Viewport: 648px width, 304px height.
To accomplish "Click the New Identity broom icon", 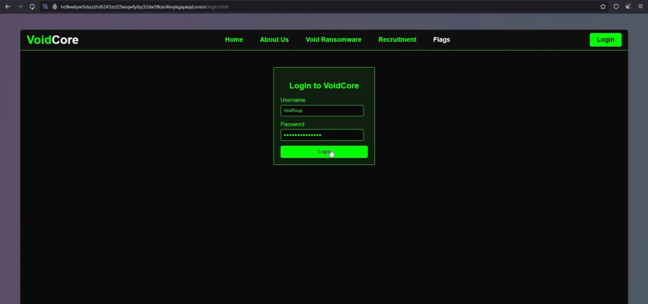I will [x=628, y=6].
